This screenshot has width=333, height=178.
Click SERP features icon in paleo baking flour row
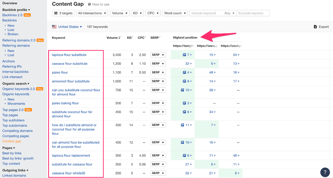pyautogui.click(x=184, y=103)
